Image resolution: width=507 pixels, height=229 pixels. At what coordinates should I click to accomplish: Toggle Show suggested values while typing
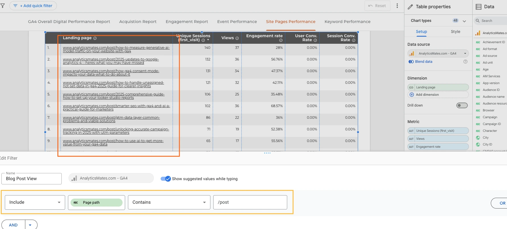coord(165,179)
